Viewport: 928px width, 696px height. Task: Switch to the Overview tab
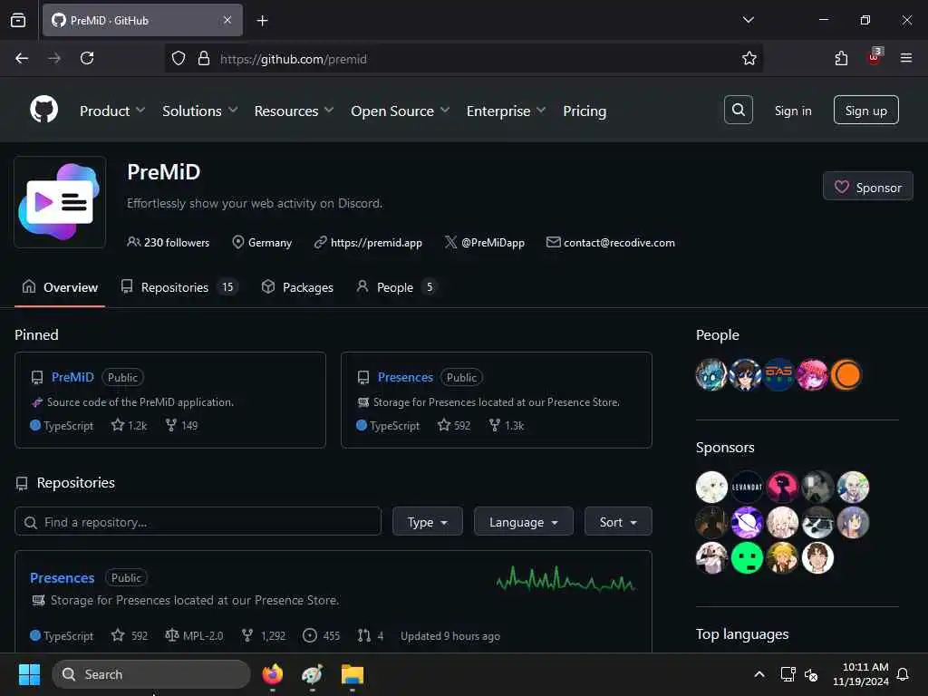[x=60, y=287]
